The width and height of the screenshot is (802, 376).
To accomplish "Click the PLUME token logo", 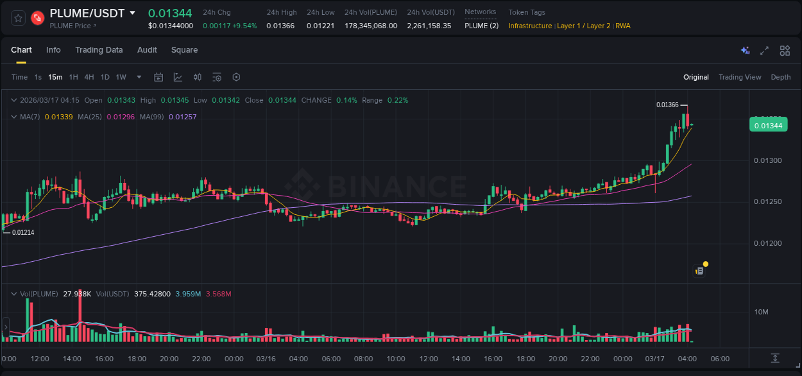I will point(36,17).
